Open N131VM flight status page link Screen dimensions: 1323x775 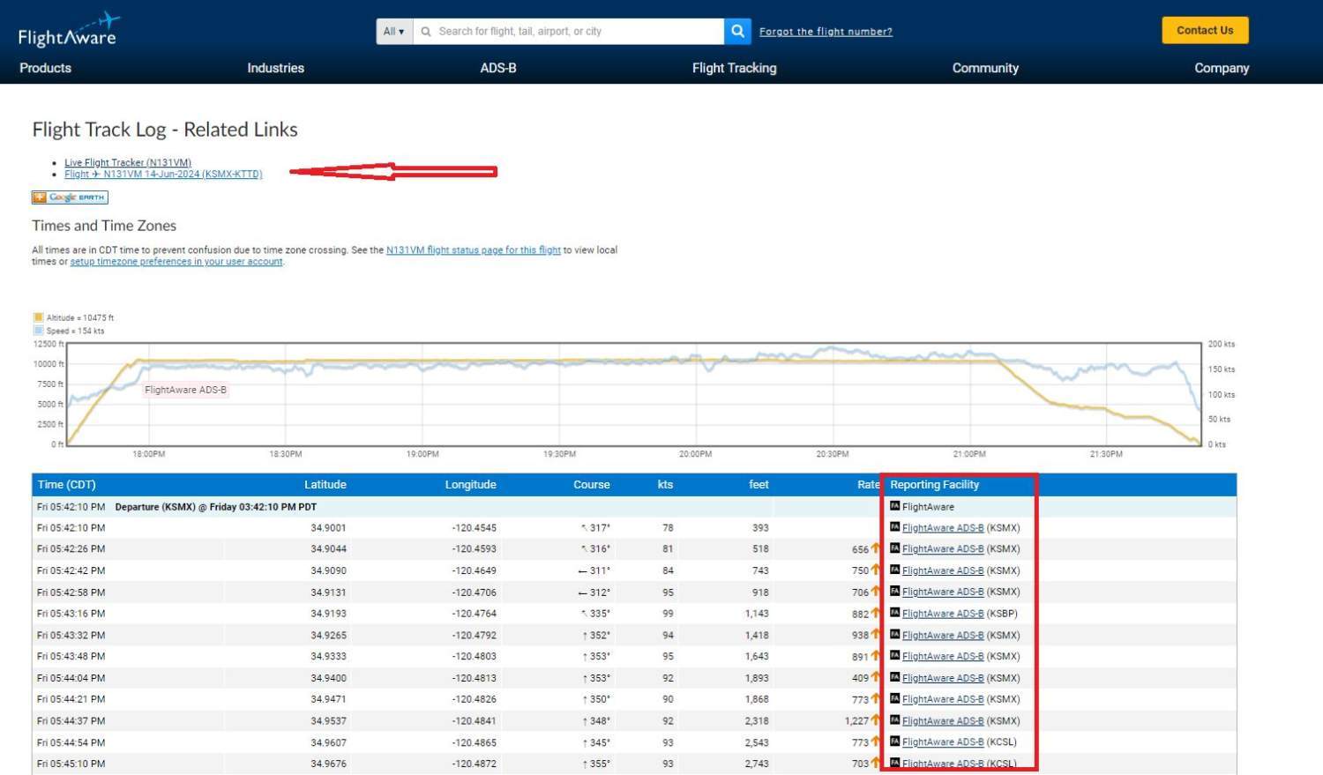tap(474, 250)
